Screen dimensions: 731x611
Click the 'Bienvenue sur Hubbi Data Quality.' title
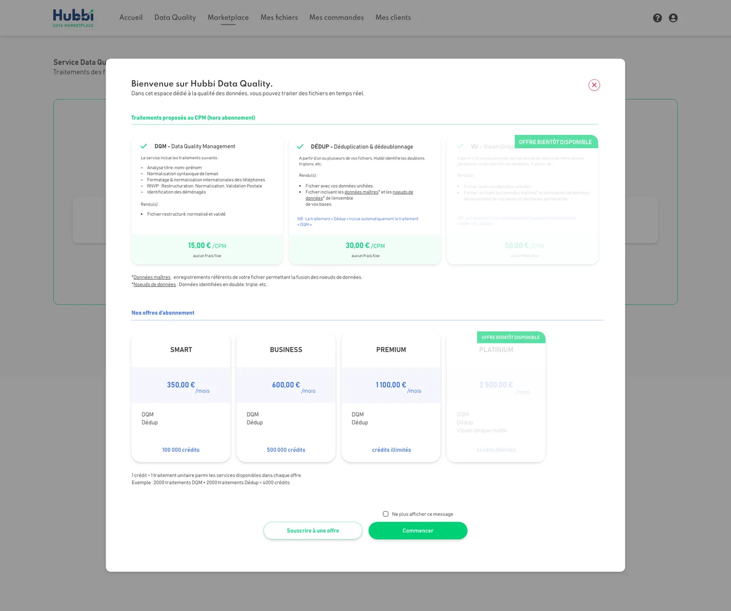click(202, 84)
